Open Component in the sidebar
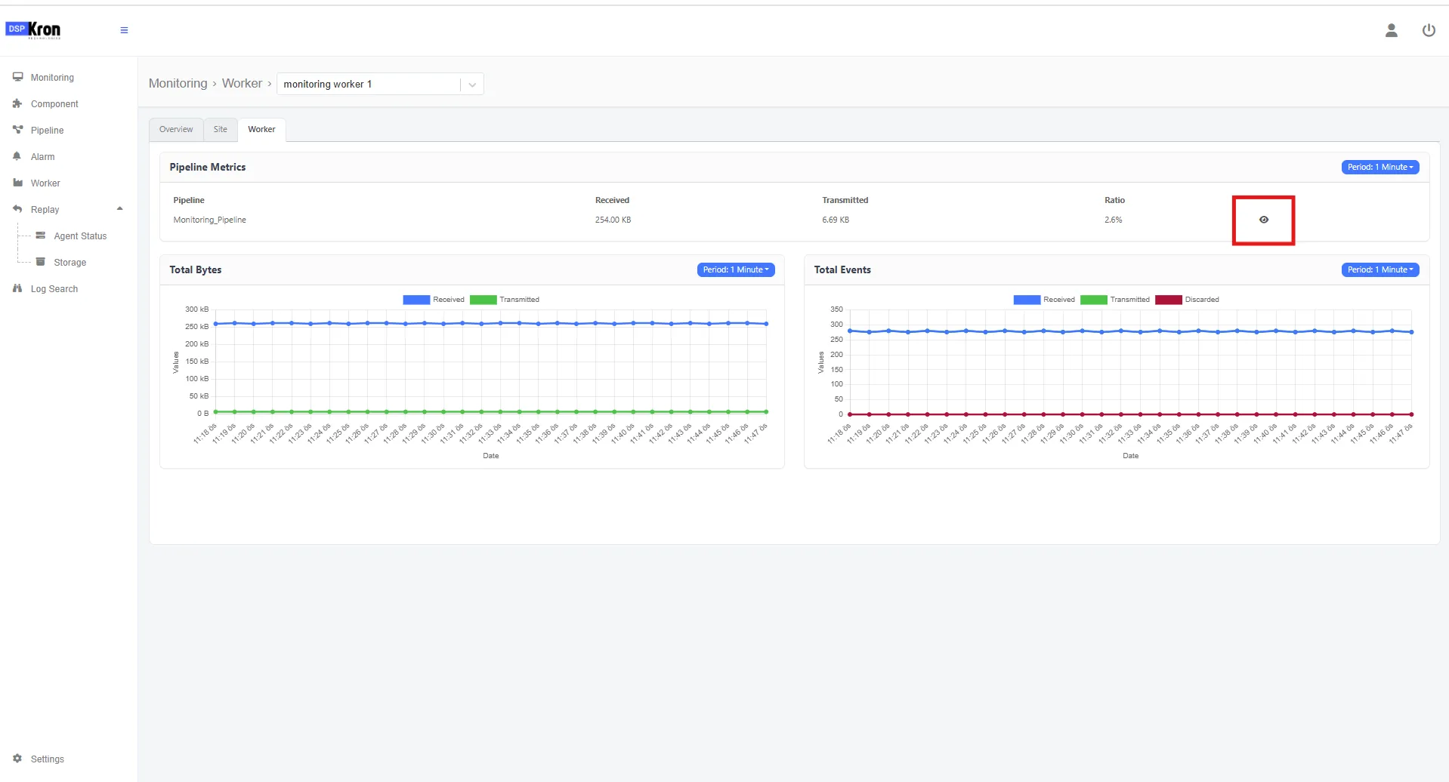The height and width of the screenshot is (782, 1449). coord(54,103)
